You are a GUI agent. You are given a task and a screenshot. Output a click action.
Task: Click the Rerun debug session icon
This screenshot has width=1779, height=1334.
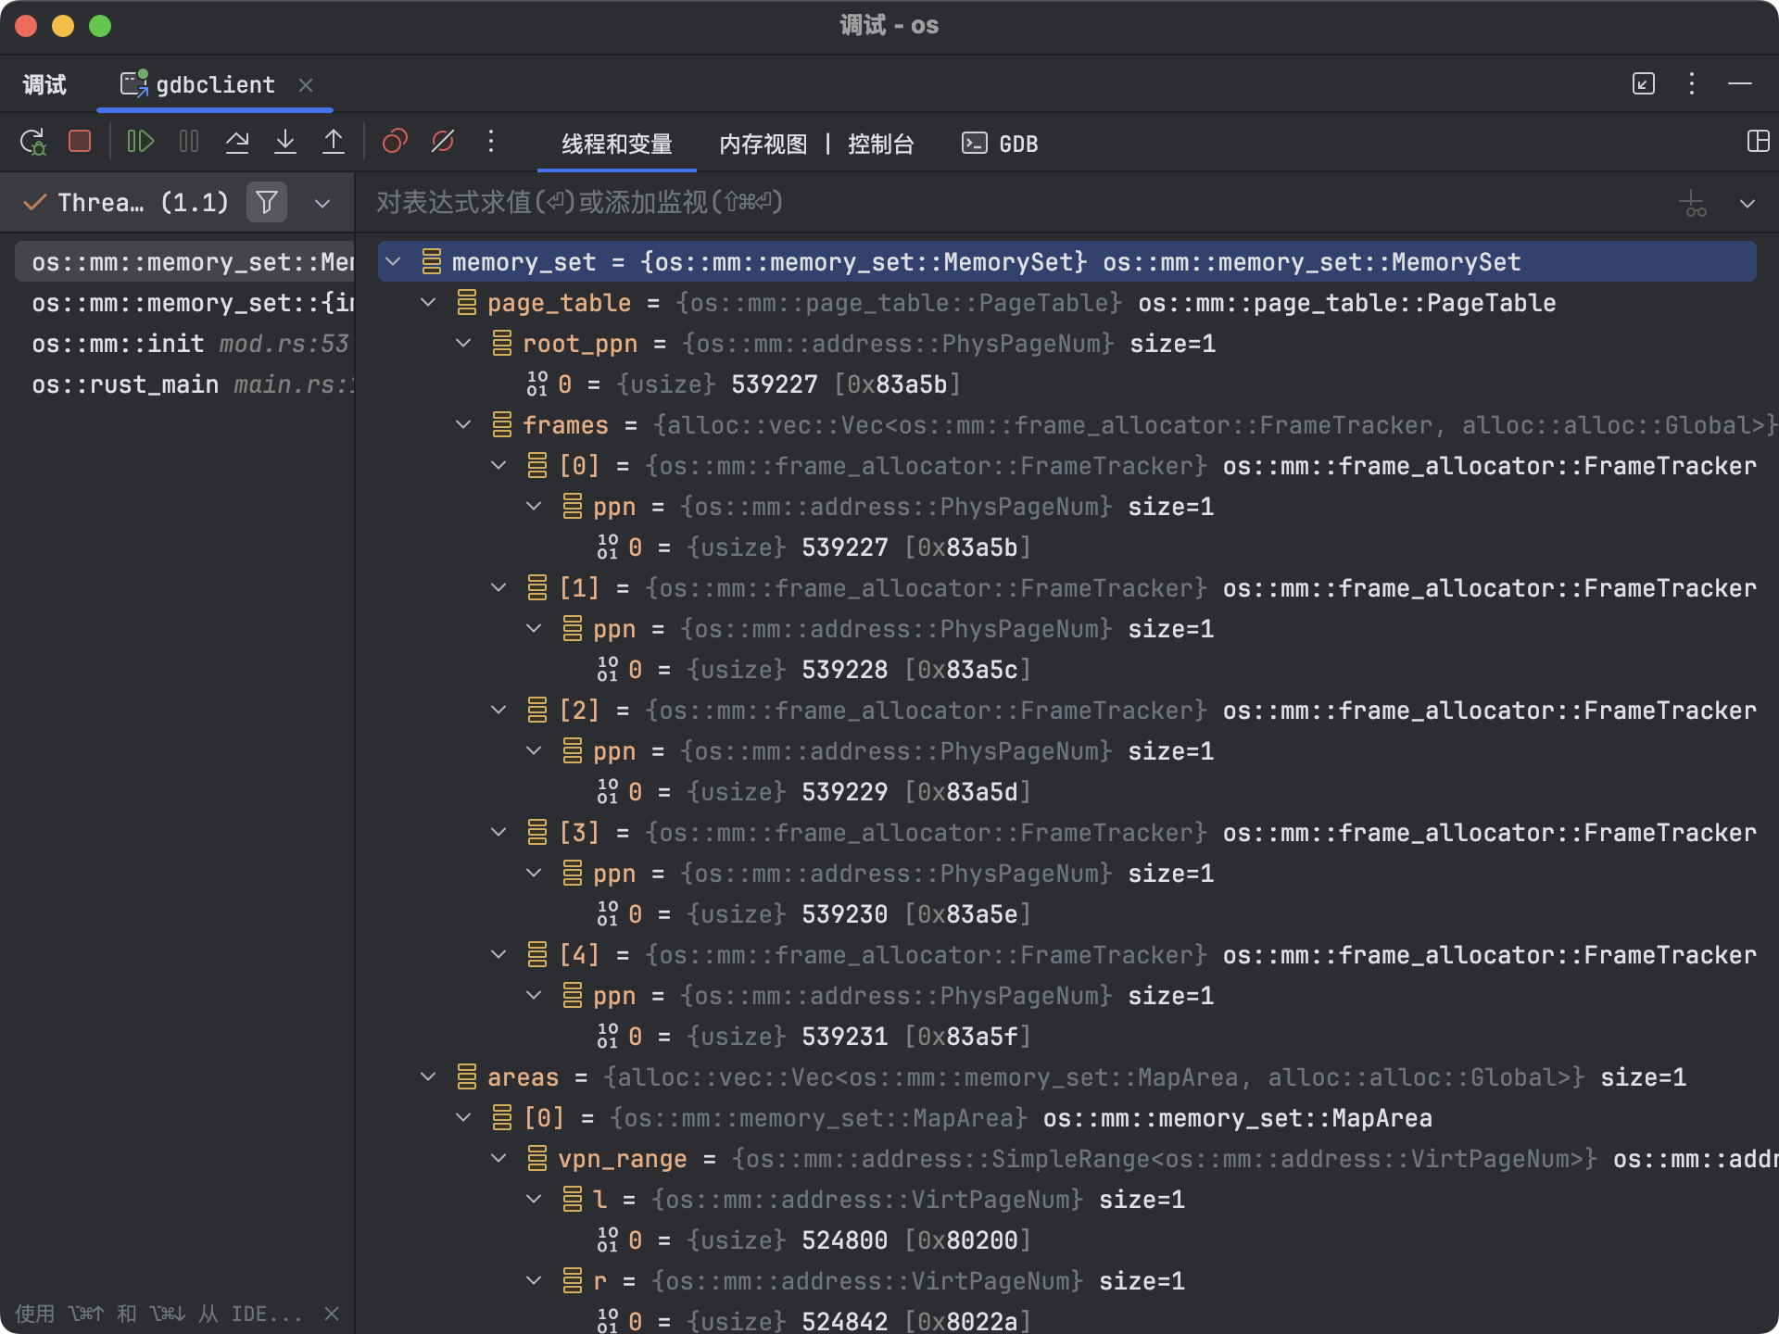32,142
